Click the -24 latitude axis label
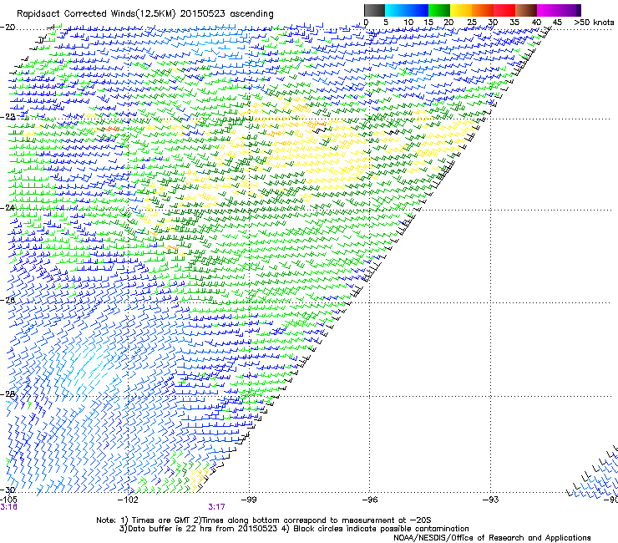The width and height of the screenshot is (618, 543). pyautogui.click(x=8, y=208)
